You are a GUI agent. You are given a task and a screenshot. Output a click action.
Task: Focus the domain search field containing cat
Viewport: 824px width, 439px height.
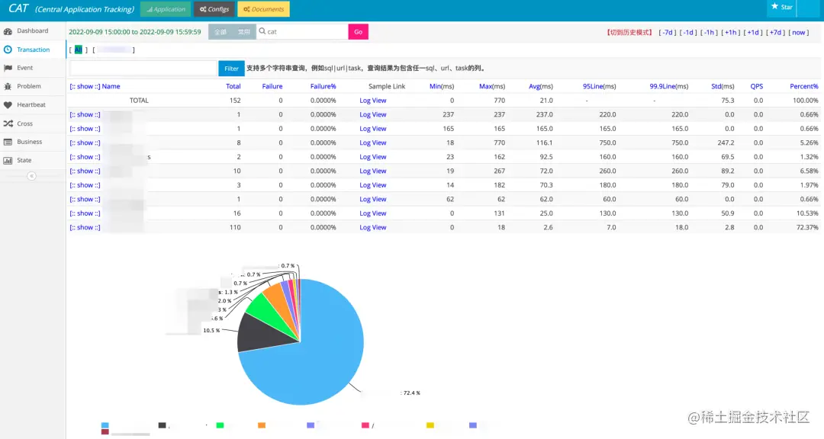coord(302,31)
